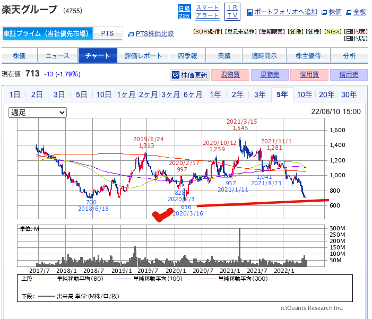Open the 株主優待 tab
The image size is (372, 319).
coord(308,56)
